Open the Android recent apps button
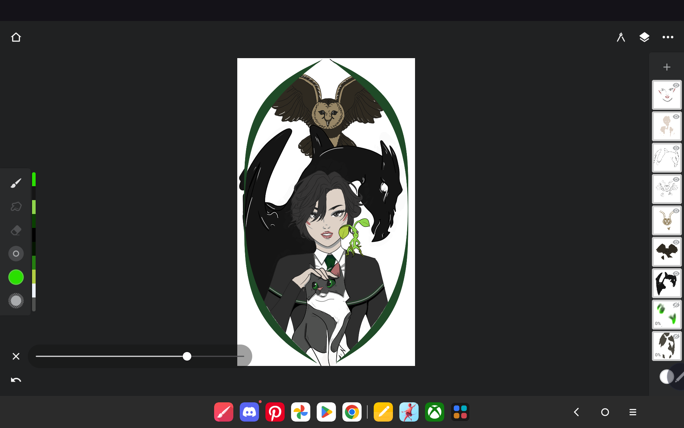684x428 pixels. click(633, 412)
